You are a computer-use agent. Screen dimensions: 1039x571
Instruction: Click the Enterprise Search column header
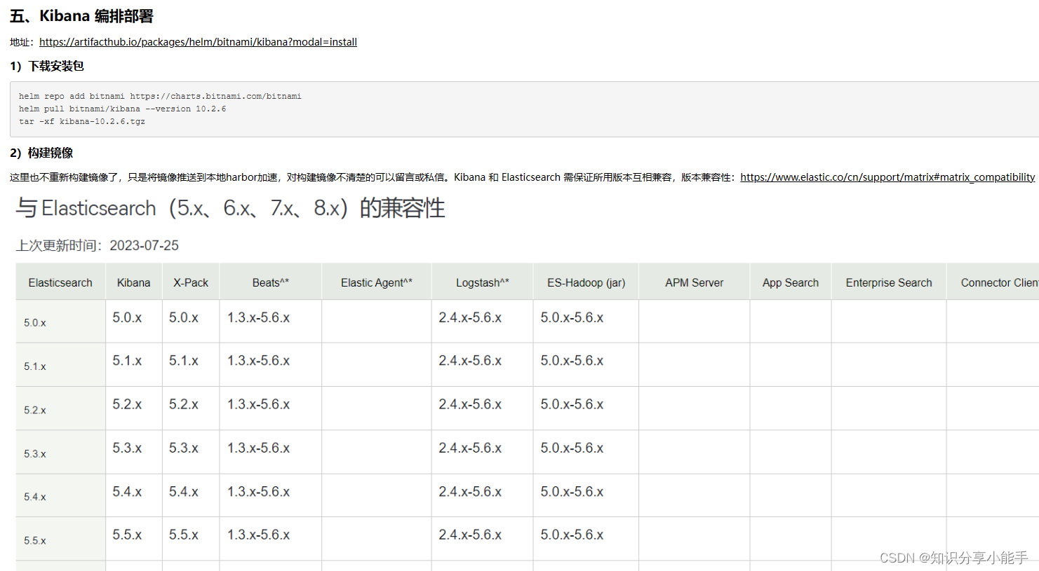pyautogui.click(x=889, y=282)
